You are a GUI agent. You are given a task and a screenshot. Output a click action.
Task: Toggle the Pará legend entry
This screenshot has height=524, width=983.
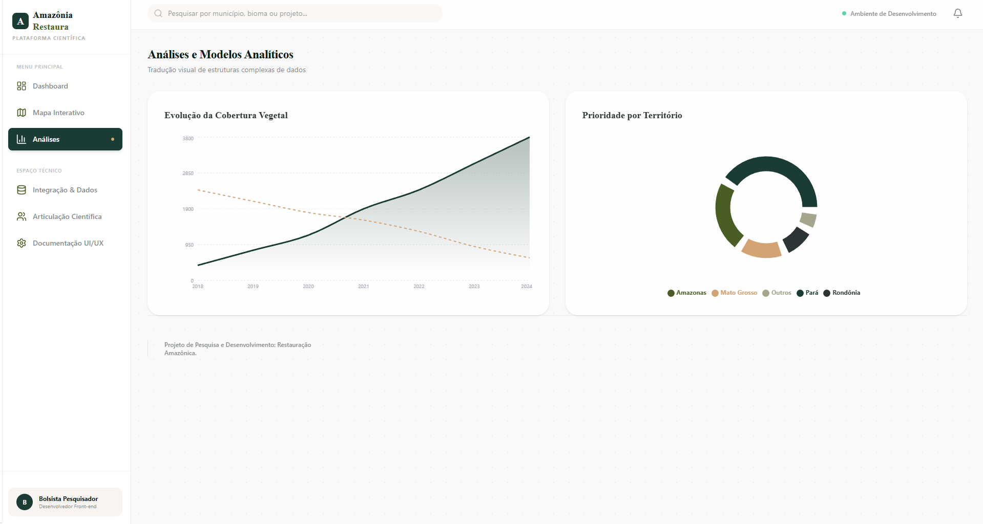[807, 293]
